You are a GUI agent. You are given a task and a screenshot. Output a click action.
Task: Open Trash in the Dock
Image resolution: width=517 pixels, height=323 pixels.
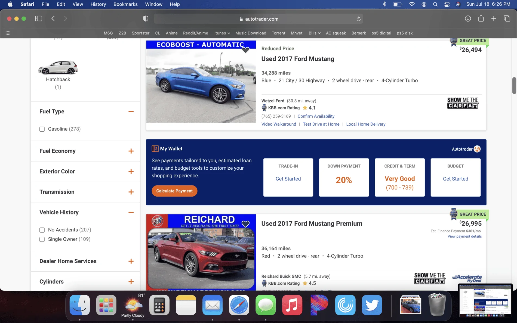click(437, 305)
